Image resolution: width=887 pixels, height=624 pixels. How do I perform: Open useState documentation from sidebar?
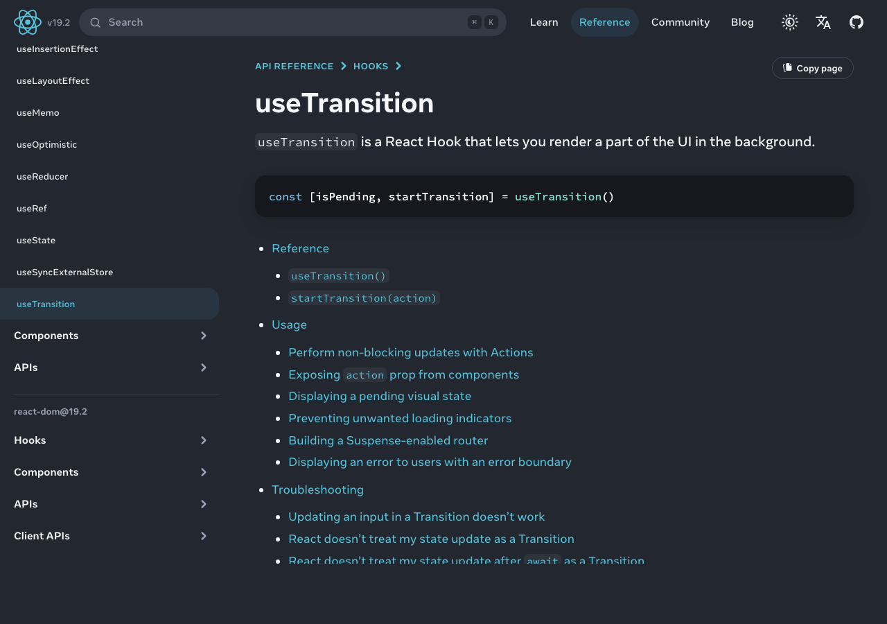click(36, 240)
